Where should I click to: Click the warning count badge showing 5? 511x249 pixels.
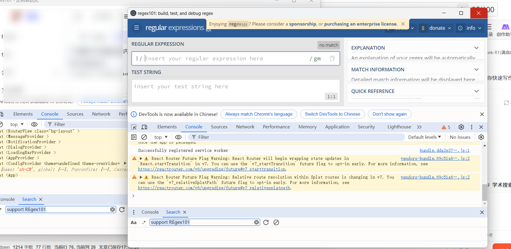(446, 127)
